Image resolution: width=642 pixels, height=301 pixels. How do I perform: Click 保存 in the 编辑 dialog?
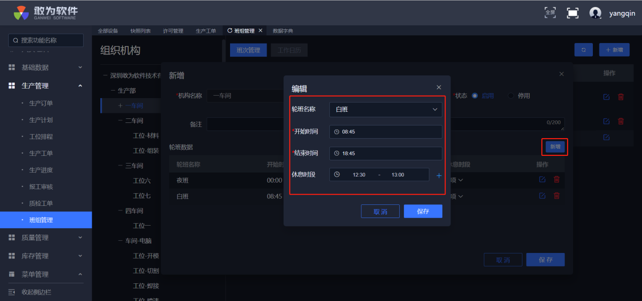point(423,211)
